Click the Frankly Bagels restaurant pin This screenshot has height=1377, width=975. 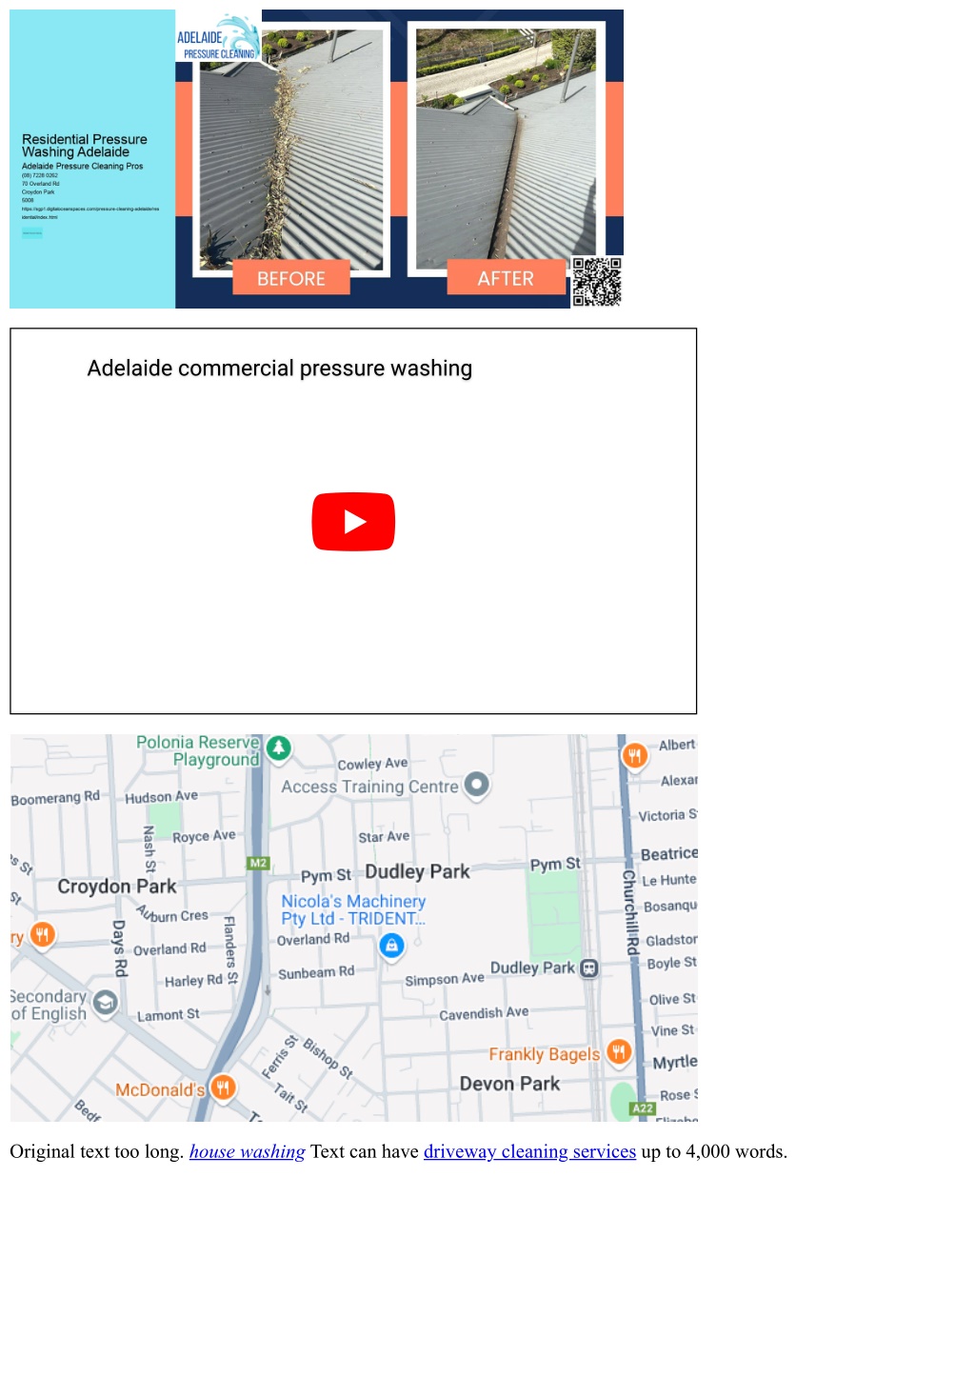tap(619, 1052)
